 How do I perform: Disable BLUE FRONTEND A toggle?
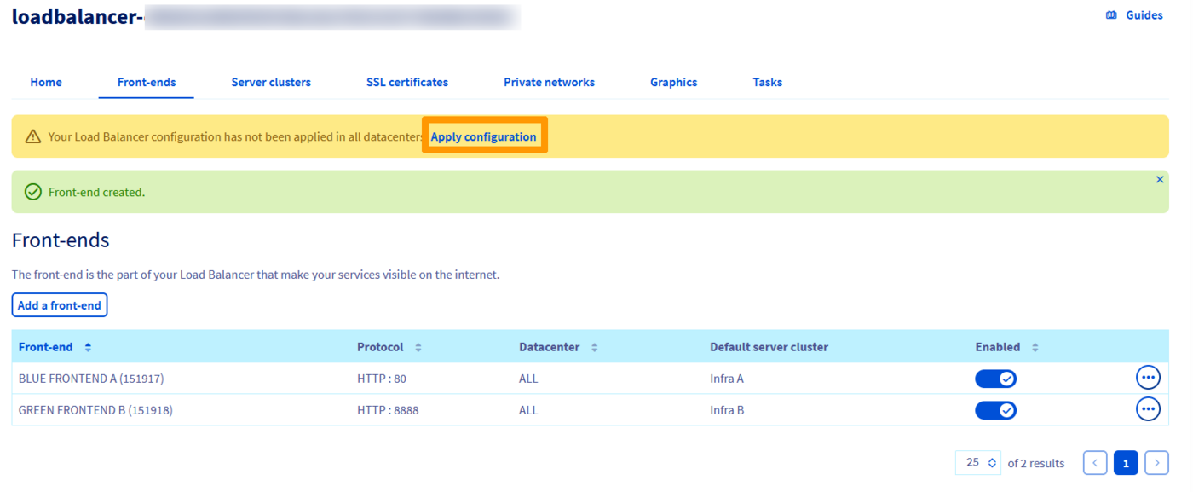(x=995, y=379)
